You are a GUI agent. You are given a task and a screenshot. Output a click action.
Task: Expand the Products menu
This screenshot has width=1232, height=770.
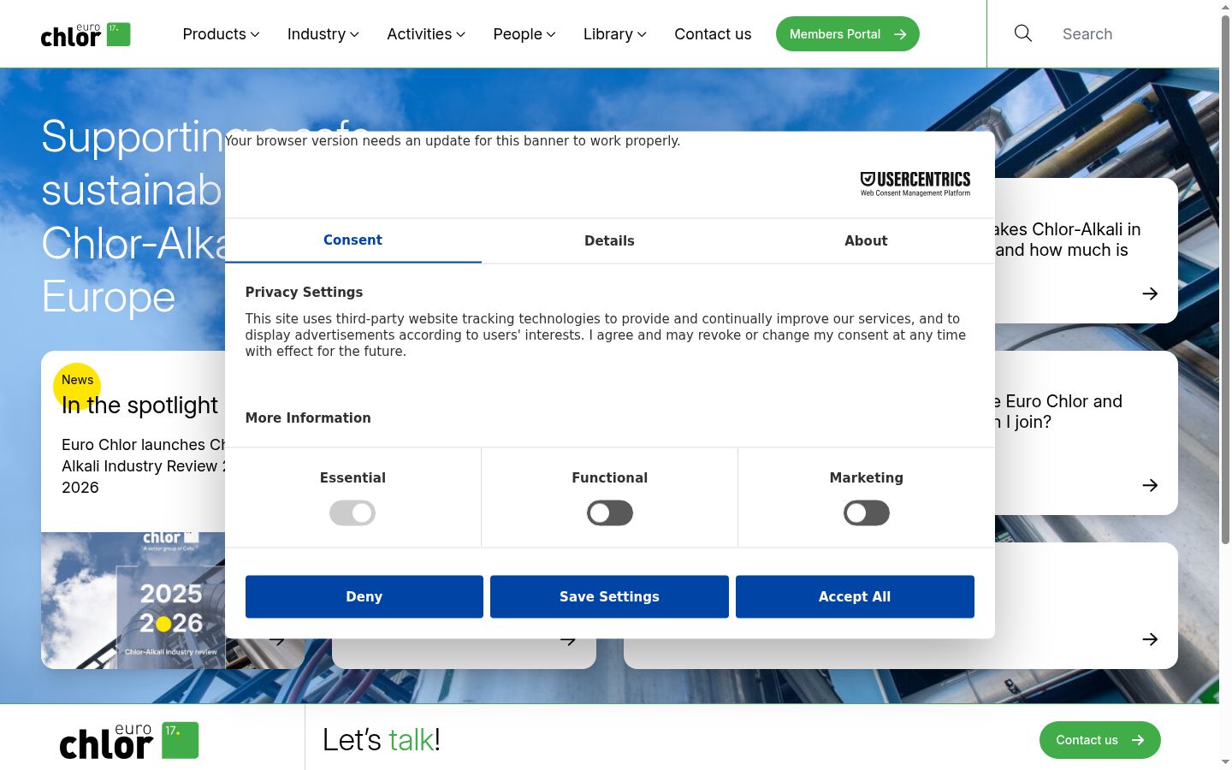coord(221,34)
